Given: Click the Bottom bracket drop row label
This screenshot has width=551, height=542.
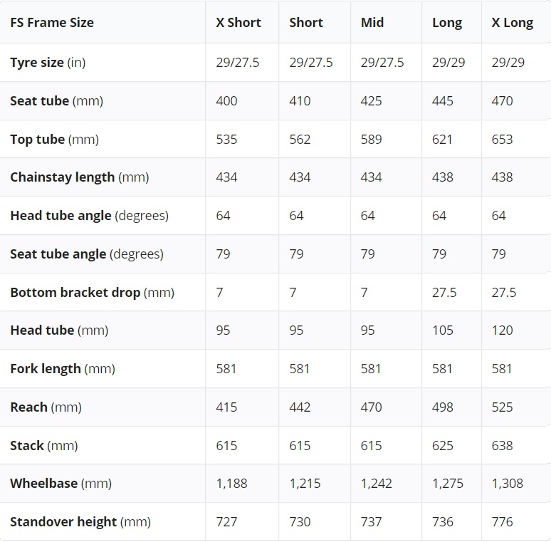Looking at the screenshot, I should pos(92,293).
